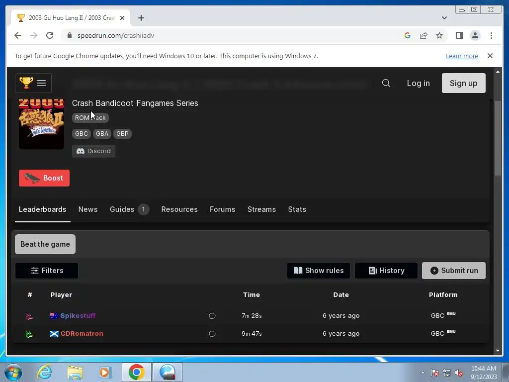Show hidden tray icons arrow

pos(423,373)
